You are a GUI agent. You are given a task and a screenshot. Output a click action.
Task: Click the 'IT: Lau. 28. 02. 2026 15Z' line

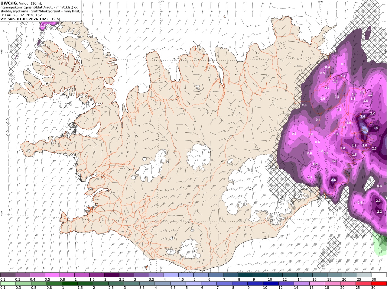(x=21, y=15)
